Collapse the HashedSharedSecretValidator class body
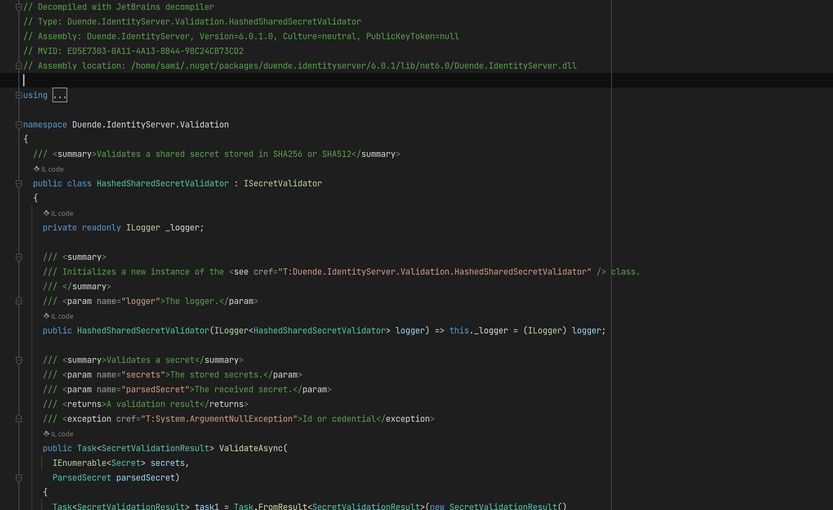The width and height of the screenshot is (833, 510). pos(19,183)
